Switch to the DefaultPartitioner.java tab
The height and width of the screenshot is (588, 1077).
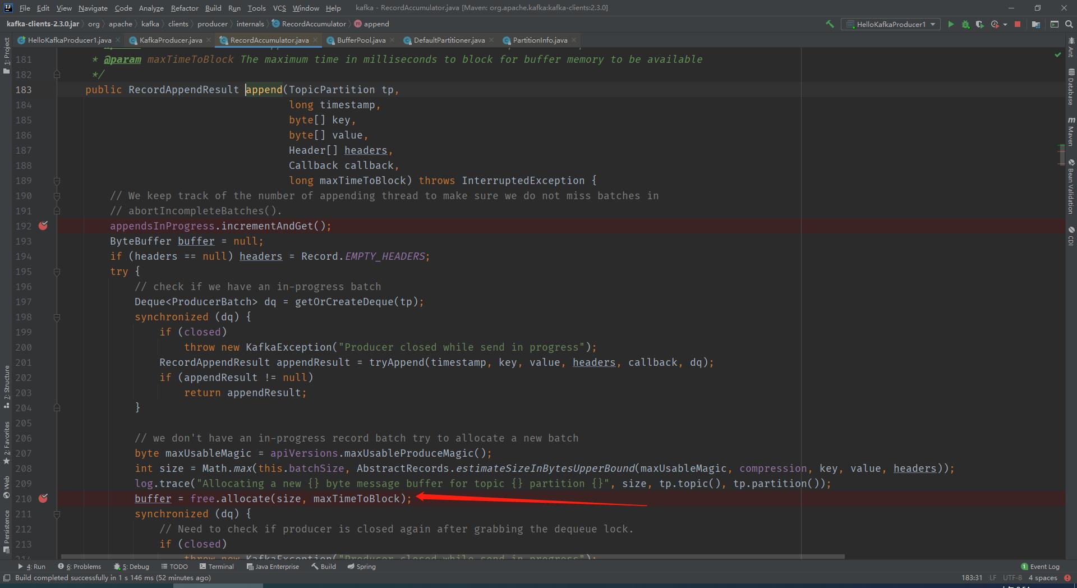(x=449, y=40)
